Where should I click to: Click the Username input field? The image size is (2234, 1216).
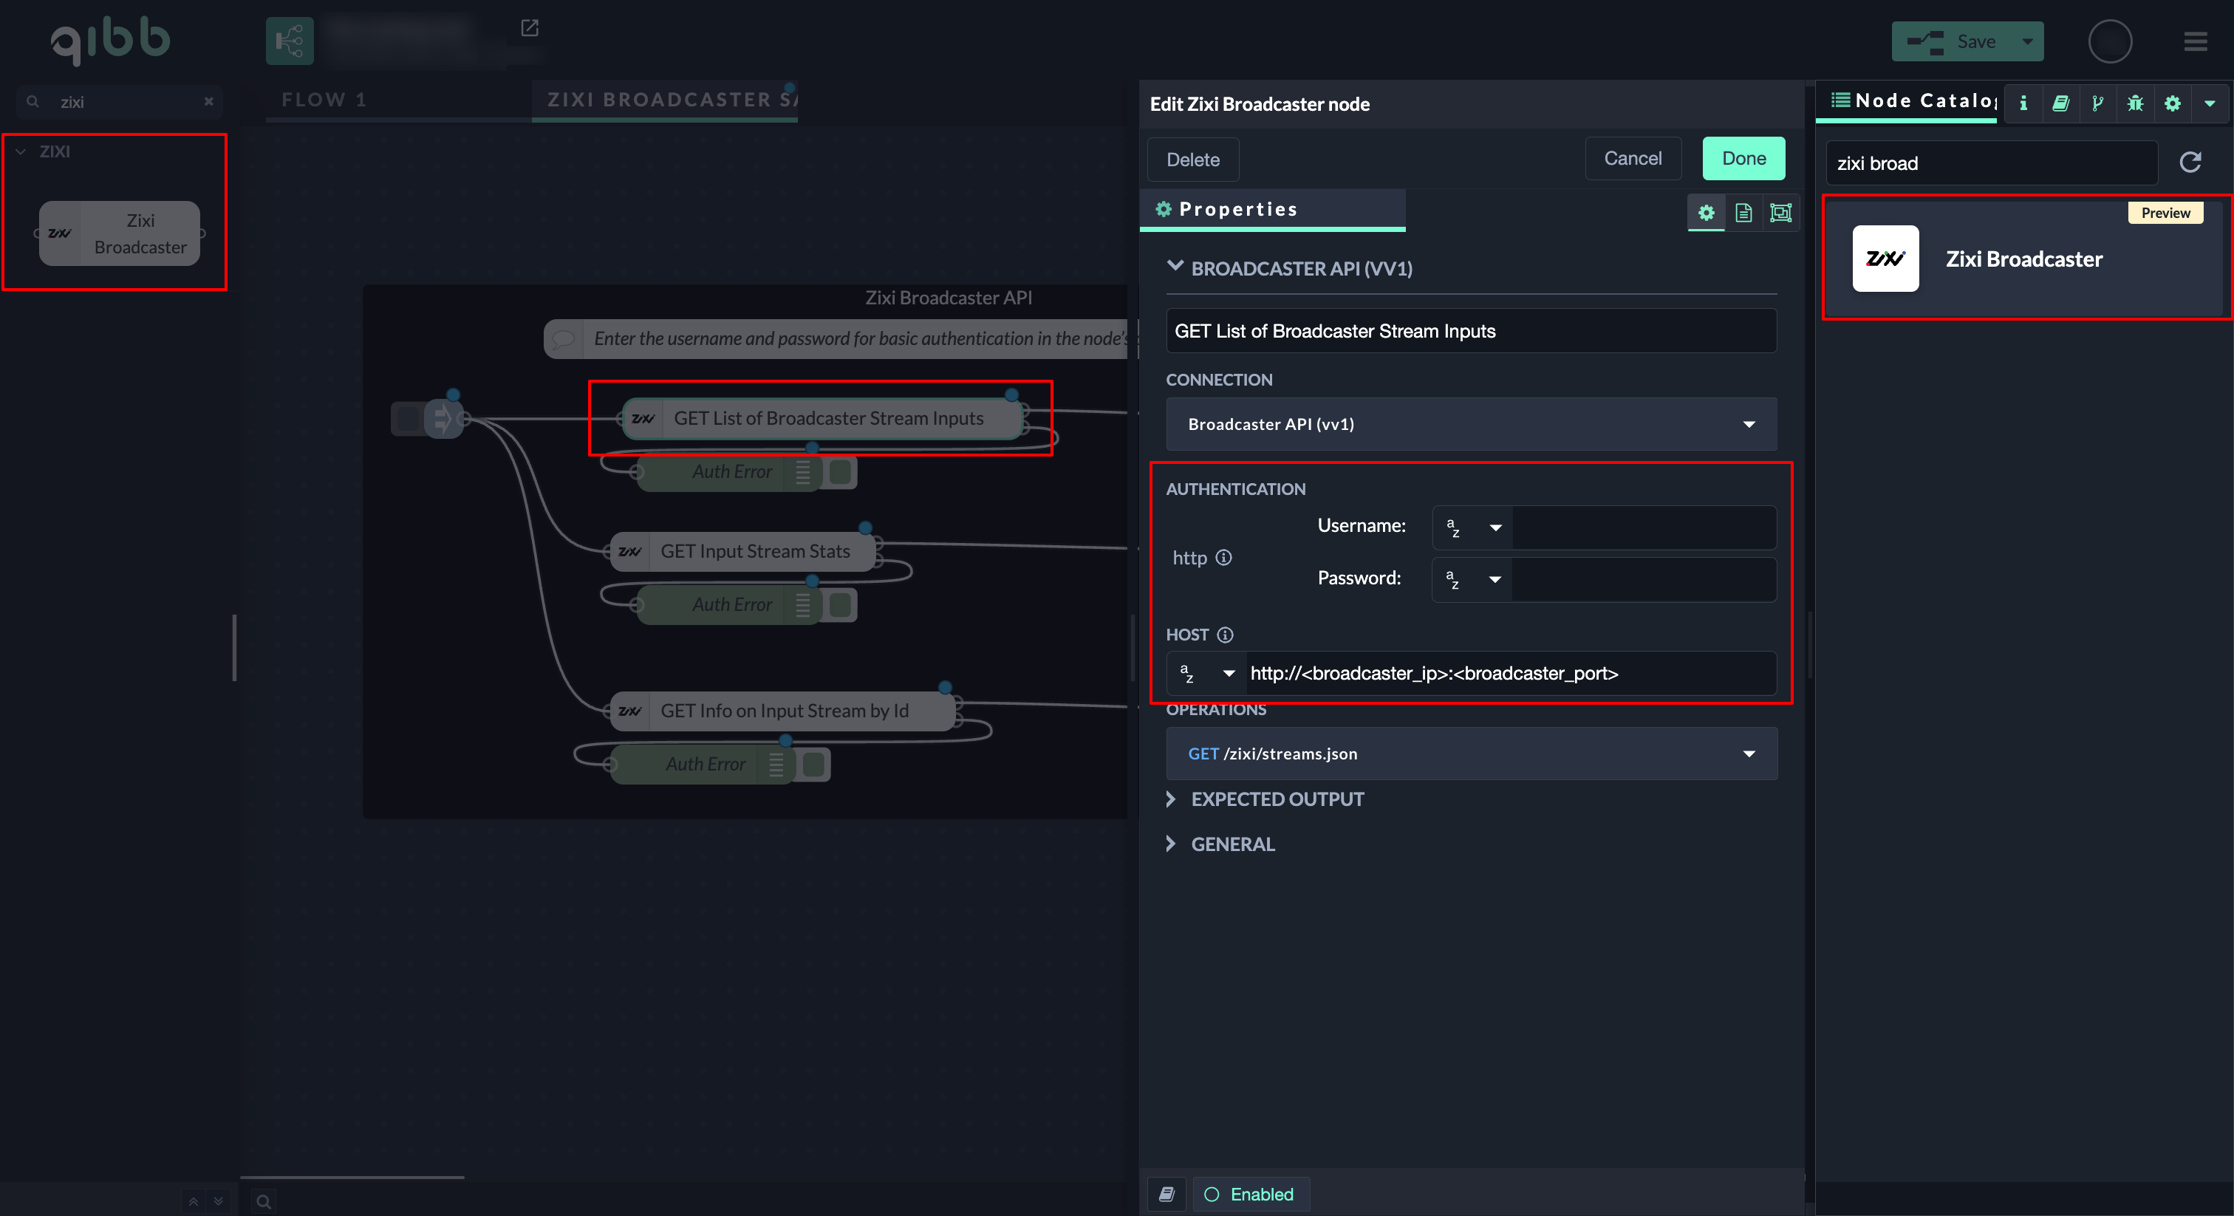(x=1644, y=527)
